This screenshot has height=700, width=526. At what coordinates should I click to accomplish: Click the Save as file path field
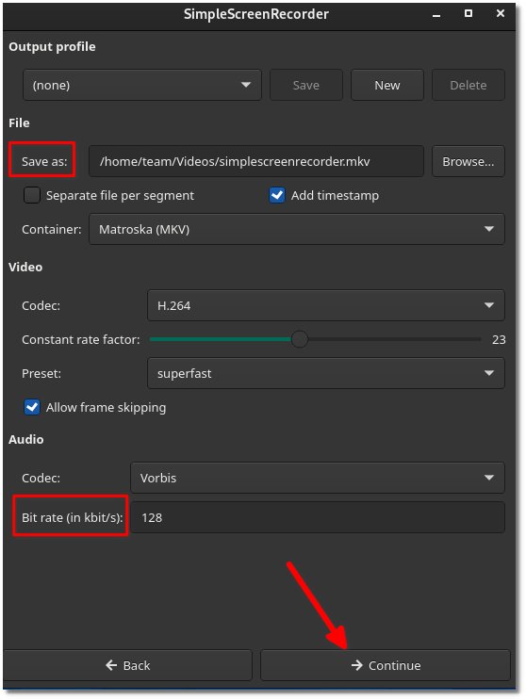pos(256,161)
